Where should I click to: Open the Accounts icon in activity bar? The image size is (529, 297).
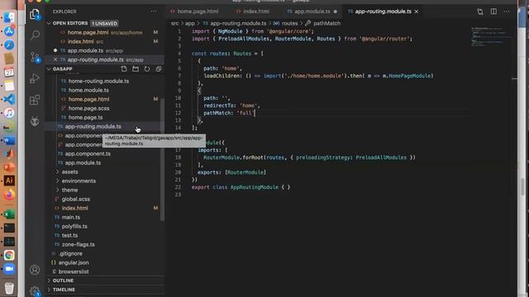[35, 270]
